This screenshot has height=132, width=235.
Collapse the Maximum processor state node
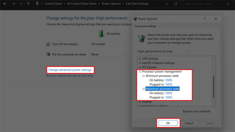[144, 89]
